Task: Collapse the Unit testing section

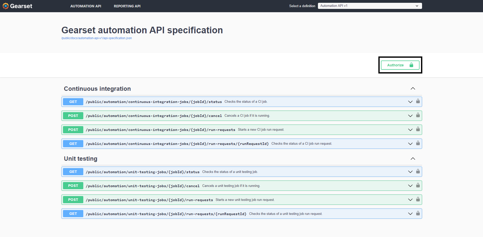Action: pyautogui.click(x=413, y=159)
